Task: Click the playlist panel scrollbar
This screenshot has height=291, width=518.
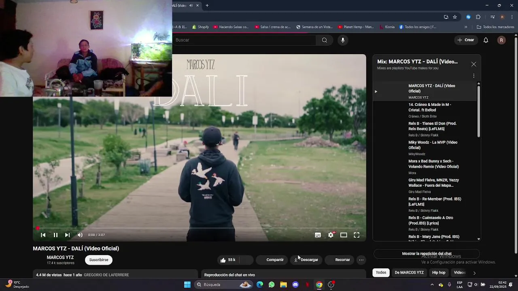Action: click(479, 111)
